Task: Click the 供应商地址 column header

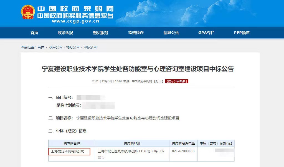Action: coord(132,143)
